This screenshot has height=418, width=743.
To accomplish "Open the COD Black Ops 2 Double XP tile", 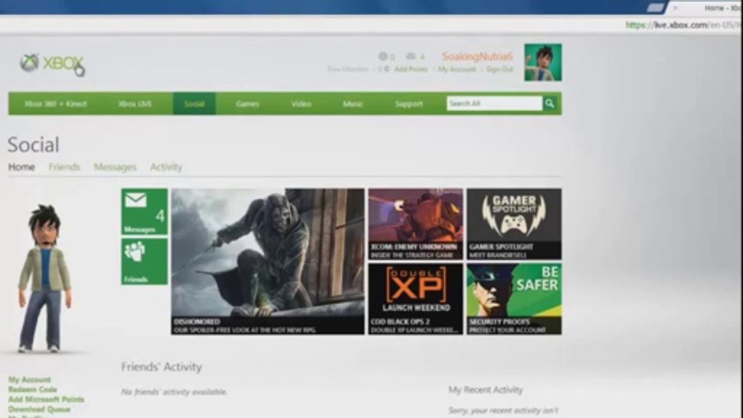I will tap(415, 299).
